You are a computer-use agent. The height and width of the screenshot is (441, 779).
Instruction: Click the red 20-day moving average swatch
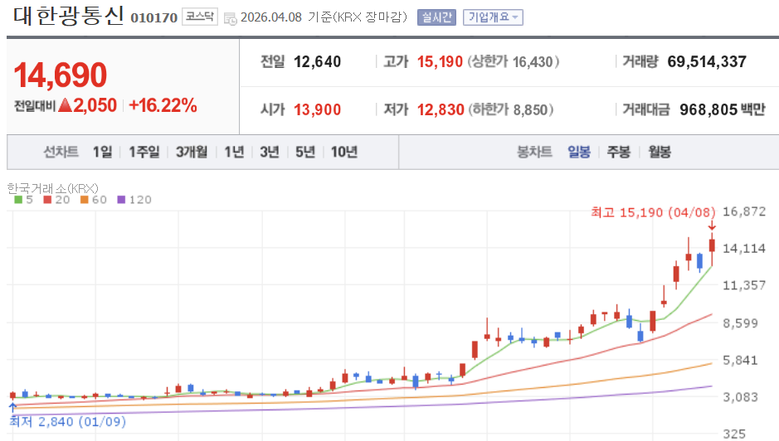click(x=47, y=200)
